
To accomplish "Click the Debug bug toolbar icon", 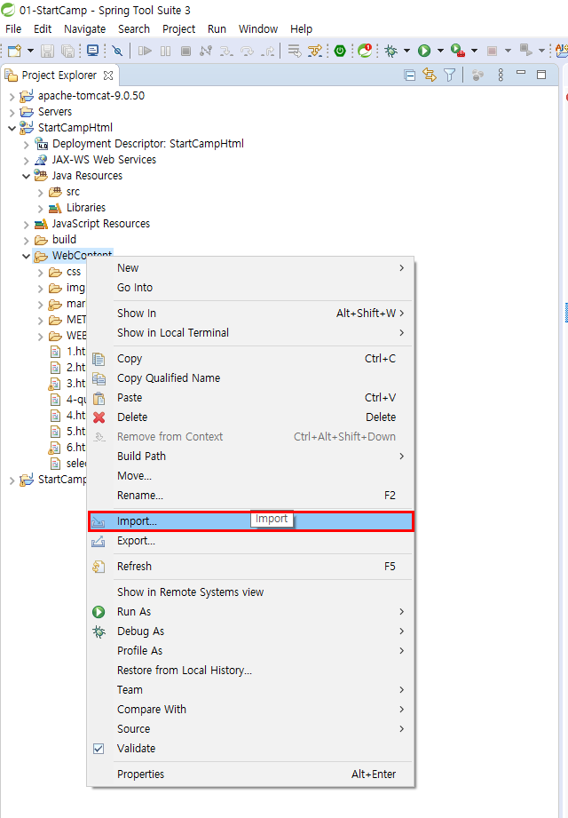I will point(390,51).
